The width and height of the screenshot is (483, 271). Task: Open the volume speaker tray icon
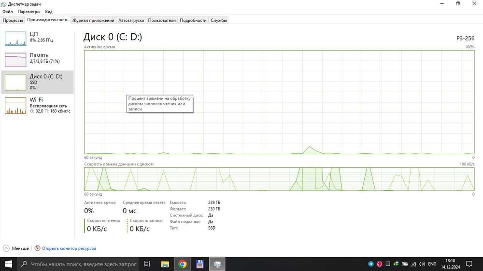[422, 264]
